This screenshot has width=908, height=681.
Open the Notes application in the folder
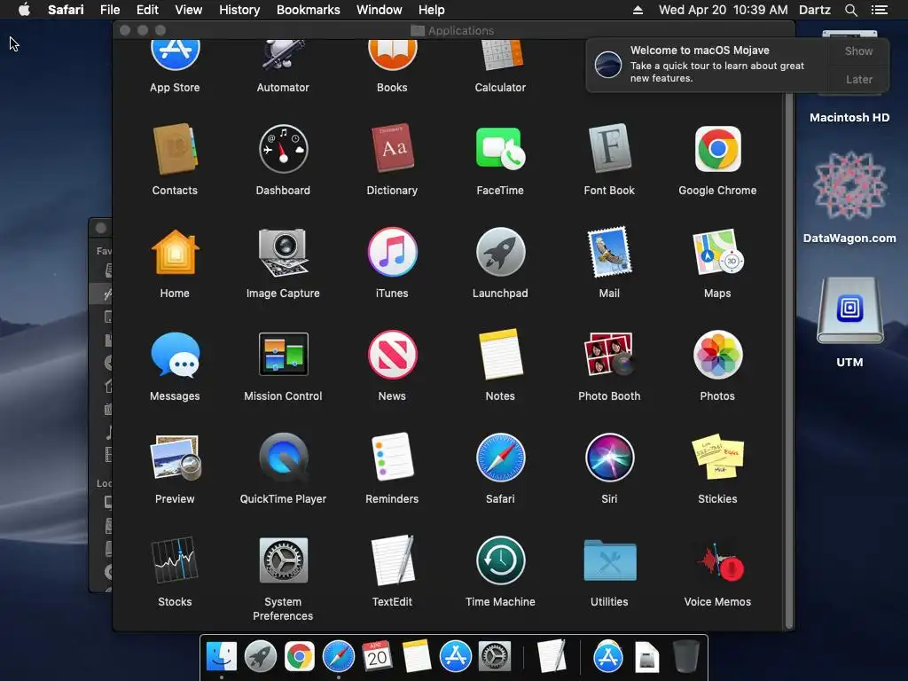coord(501,354)
